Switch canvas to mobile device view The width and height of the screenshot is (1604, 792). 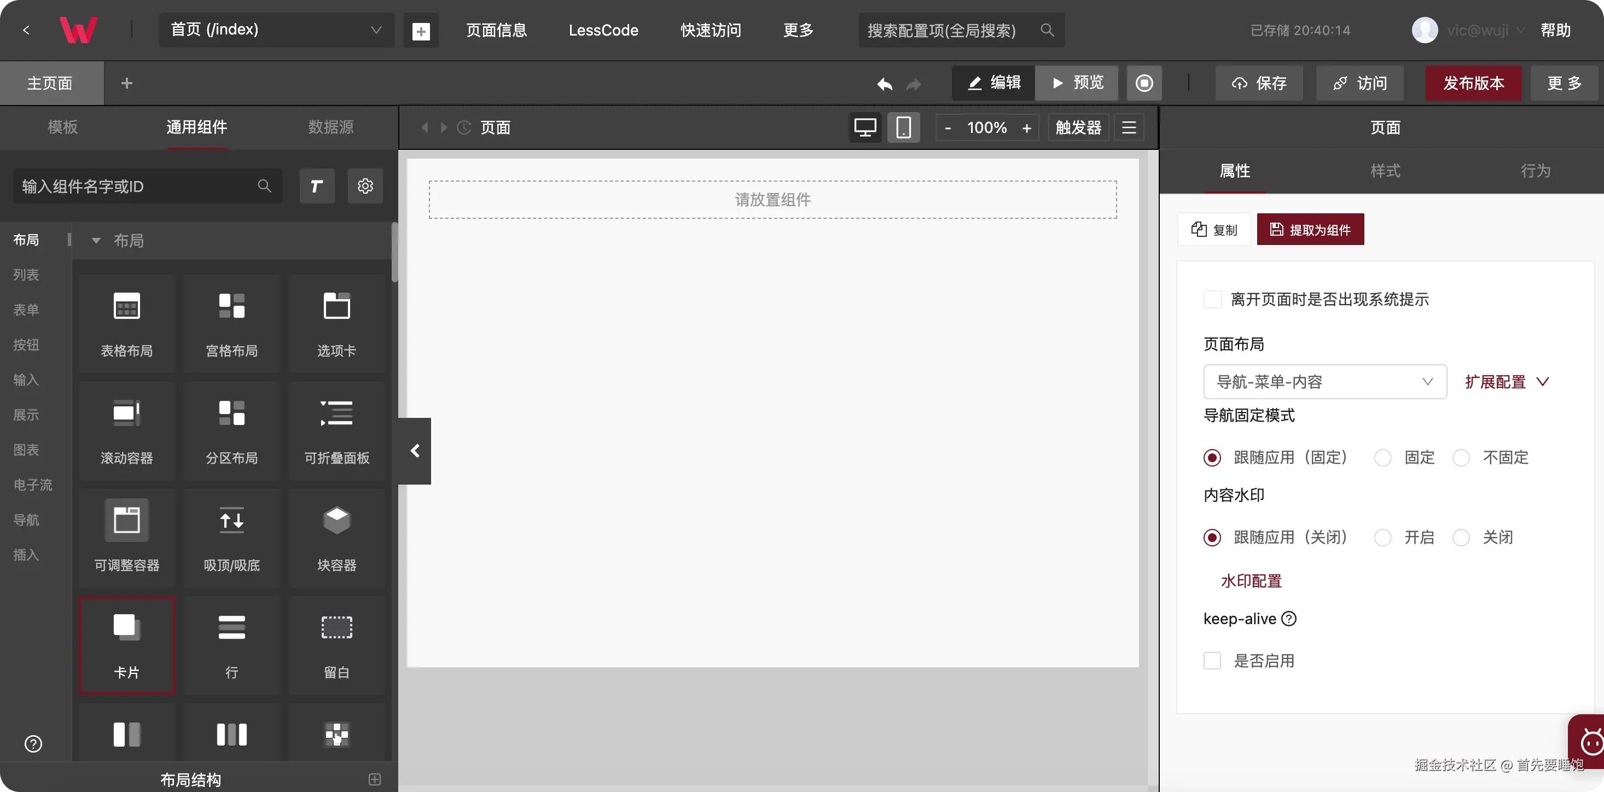pos(903,127)
